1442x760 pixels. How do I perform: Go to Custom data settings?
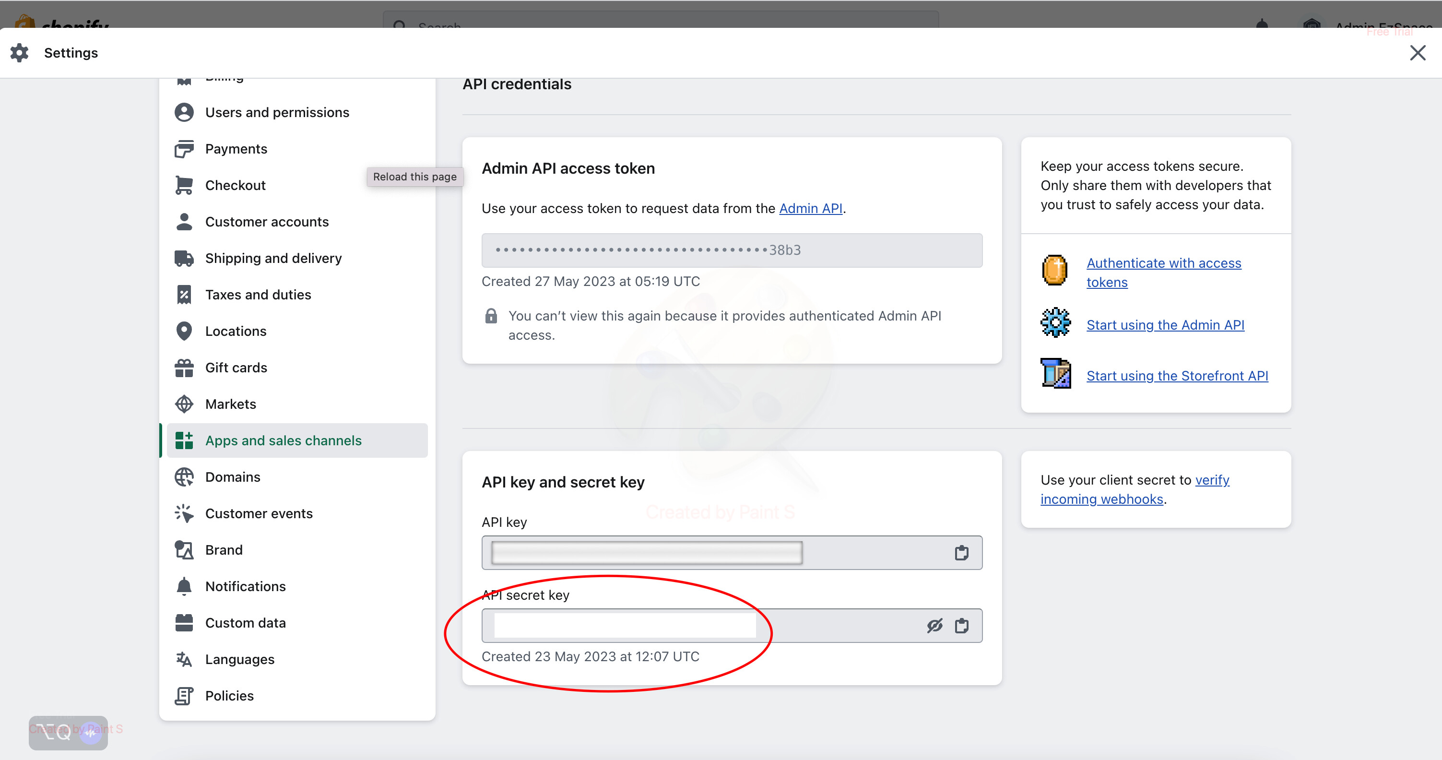point(245,623)
